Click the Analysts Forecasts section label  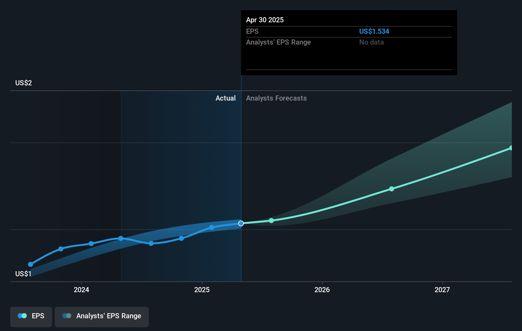276,98
